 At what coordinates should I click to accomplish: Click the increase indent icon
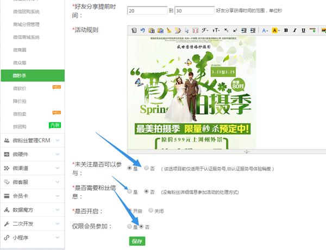244,30
